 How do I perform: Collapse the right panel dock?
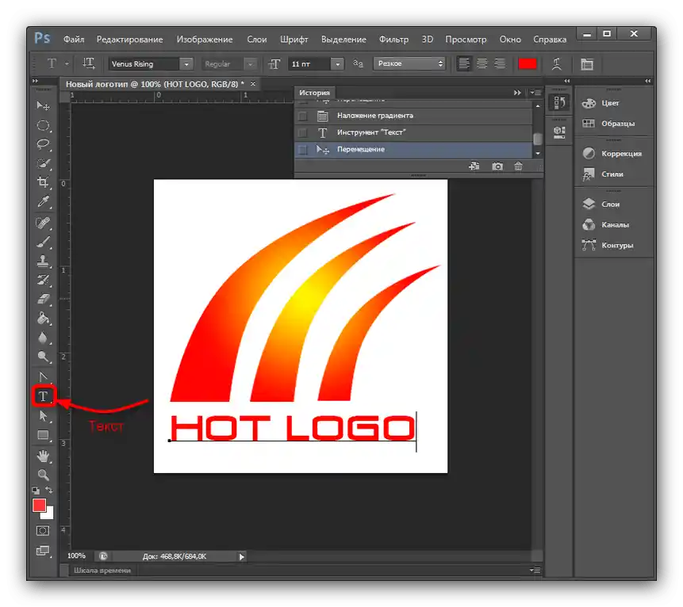648,81
